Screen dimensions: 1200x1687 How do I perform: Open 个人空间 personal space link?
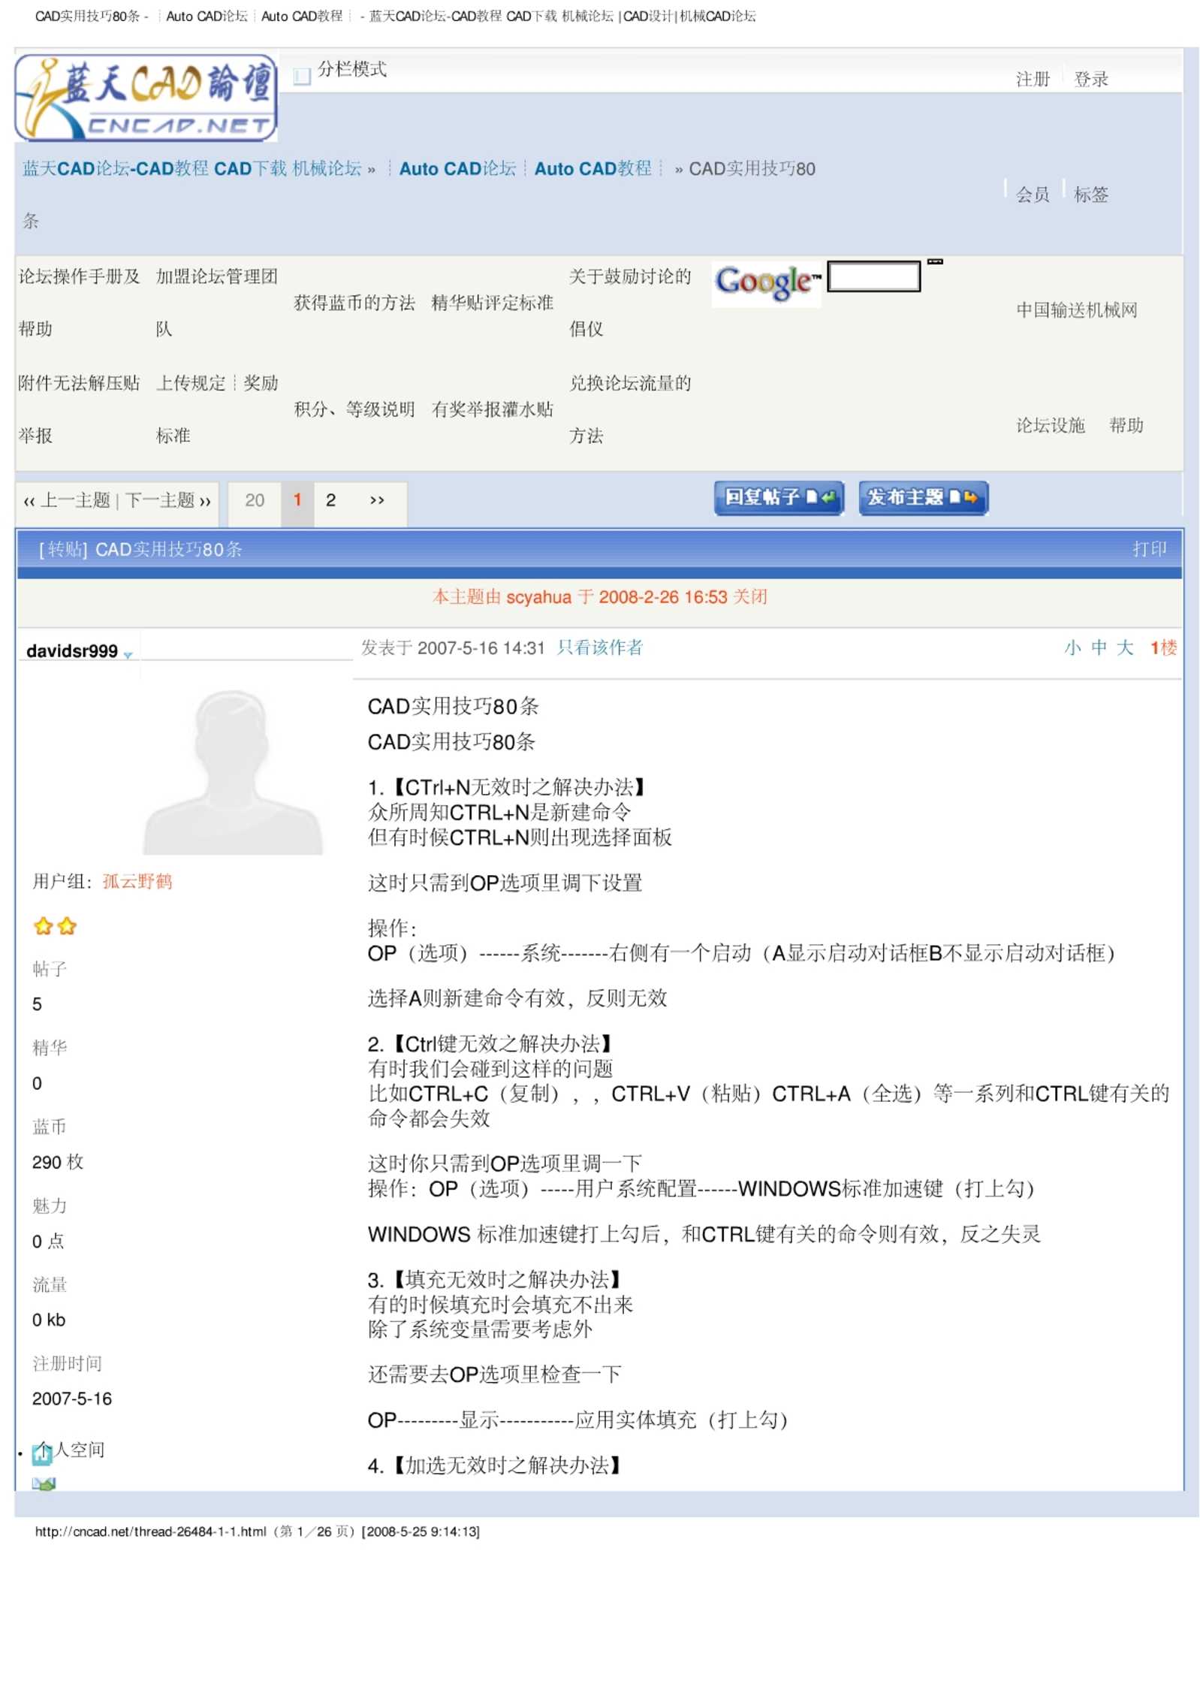[78, 1450]
